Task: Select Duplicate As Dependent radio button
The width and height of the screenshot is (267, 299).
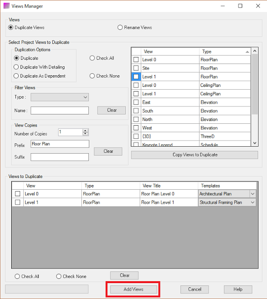Action: [16, 76]
